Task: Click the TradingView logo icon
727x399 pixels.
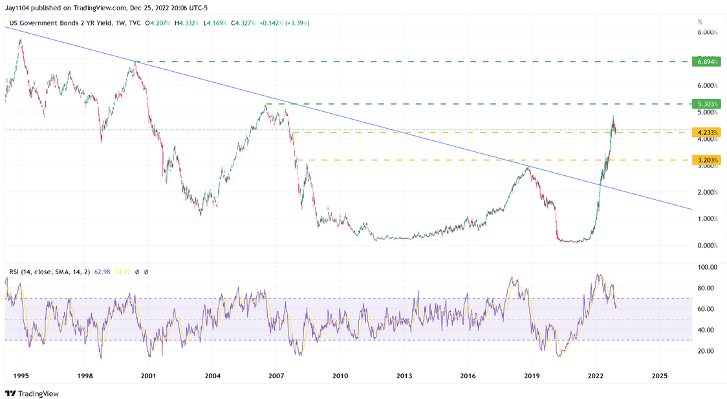Action: coord(9,394)
